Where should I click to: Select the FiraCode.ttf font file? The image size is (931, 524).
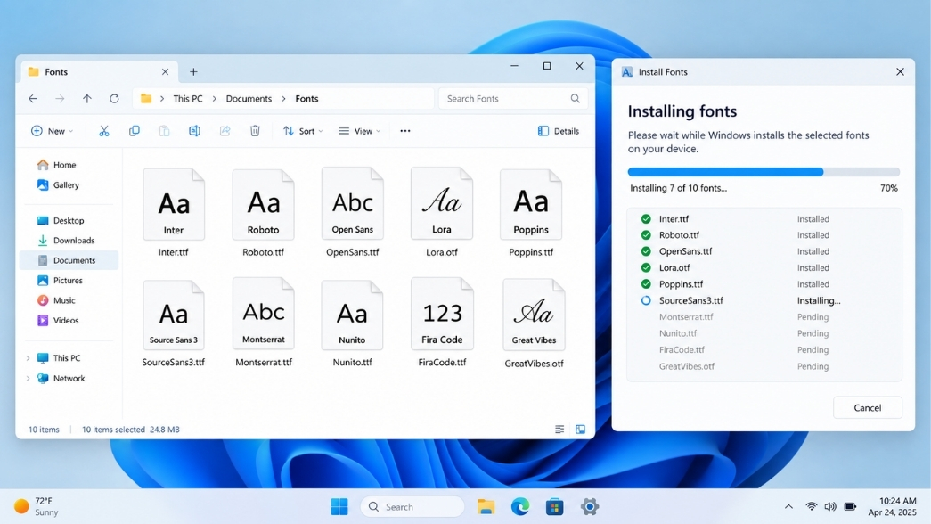442,323
